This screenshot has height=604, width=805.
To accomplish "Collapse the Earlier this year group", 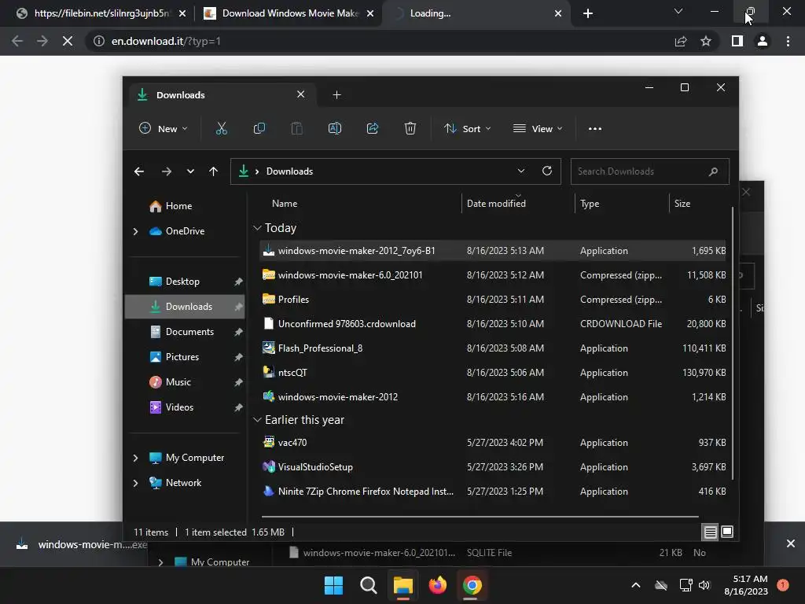I will tap(257, 420).
